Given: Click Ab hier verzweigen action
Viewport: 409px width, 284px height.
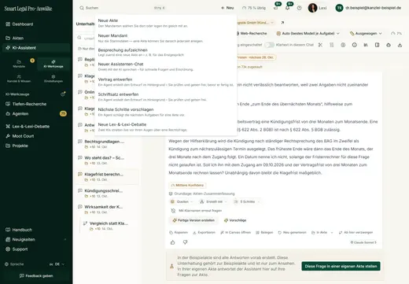Looking at the screenshot, I should click(x=356, y=233).
